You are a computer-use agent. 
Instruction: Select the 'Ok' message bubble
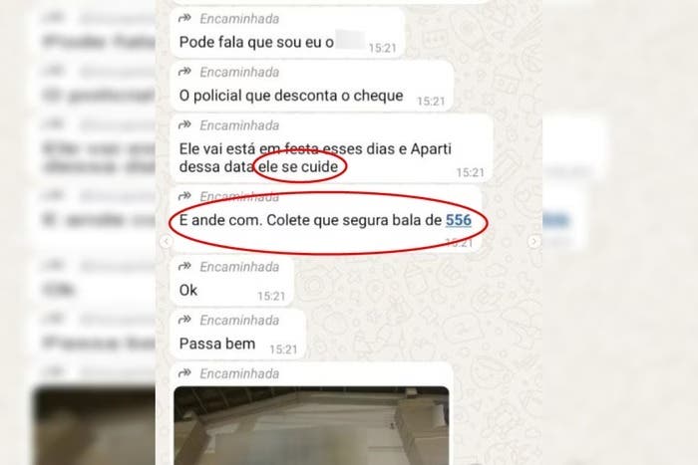point(231,281)
